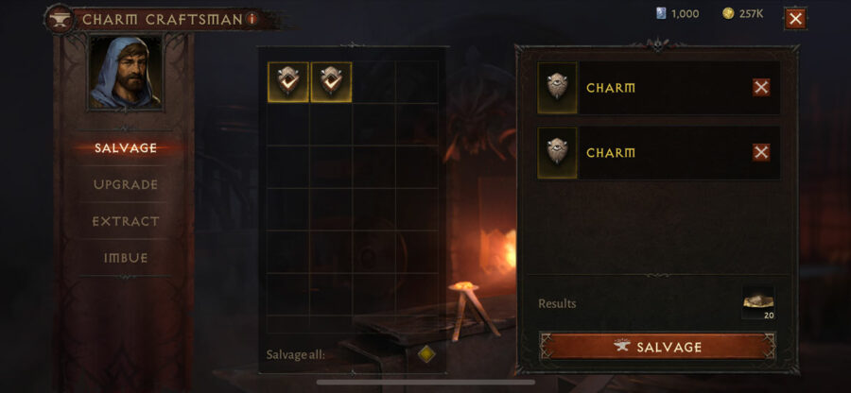Toggle the Salvage all diamond checkbox
This screenshot has height=393, width=851.
pyautogui.click(x=426, y=354)
